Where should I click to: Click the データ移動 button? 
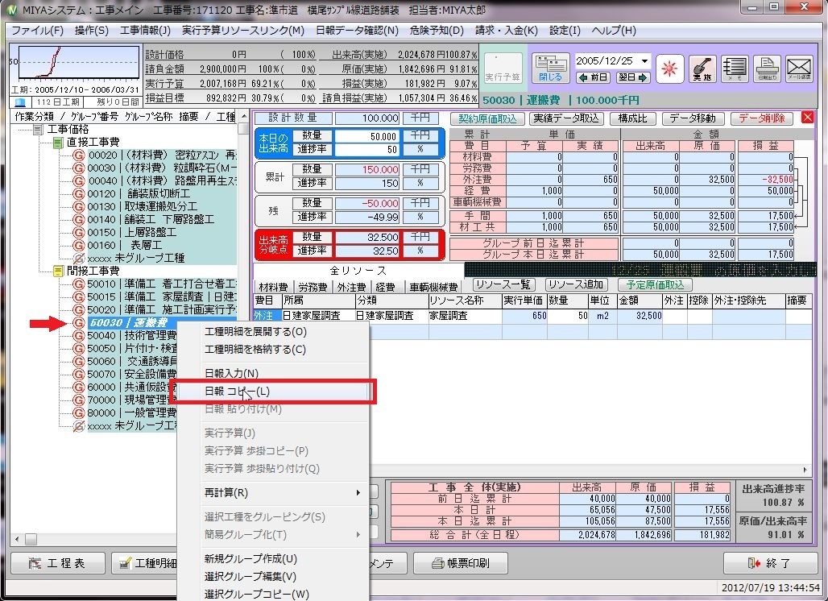coord(693,118)
